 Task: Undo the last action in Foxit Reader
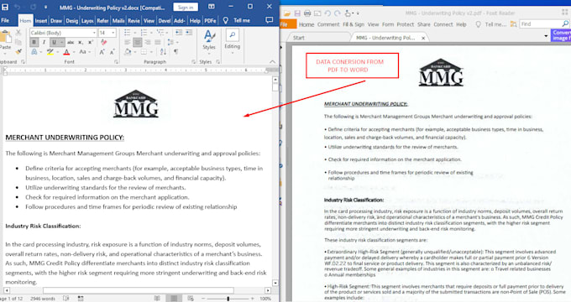point(327,13)
